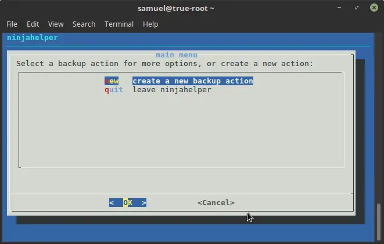Minimize the terminal window
The width and height of the screenshot is (384, 244).
tap(339, 8)
